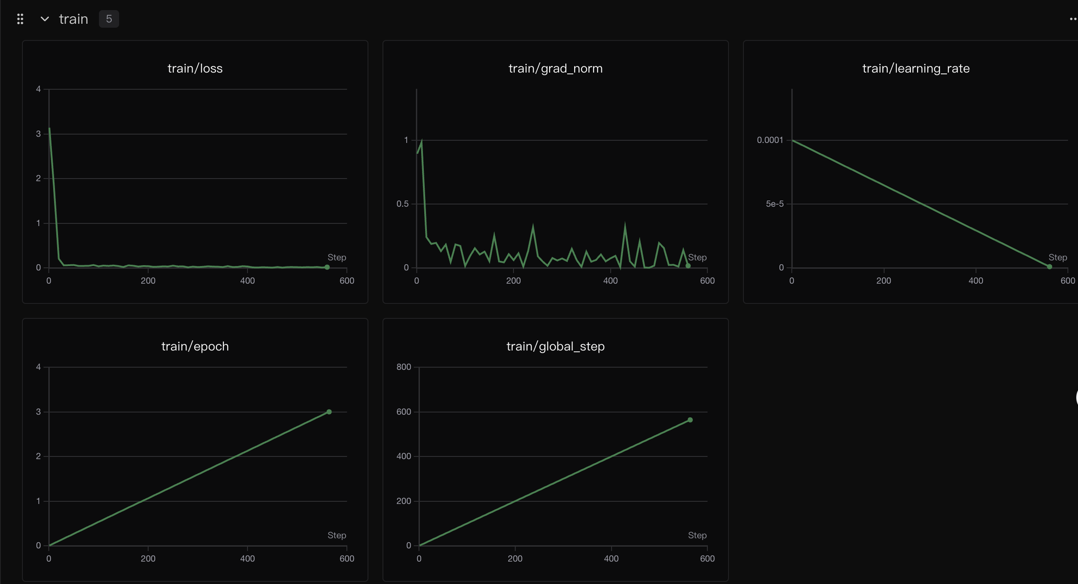Click the end marker on global_step line

690,420
